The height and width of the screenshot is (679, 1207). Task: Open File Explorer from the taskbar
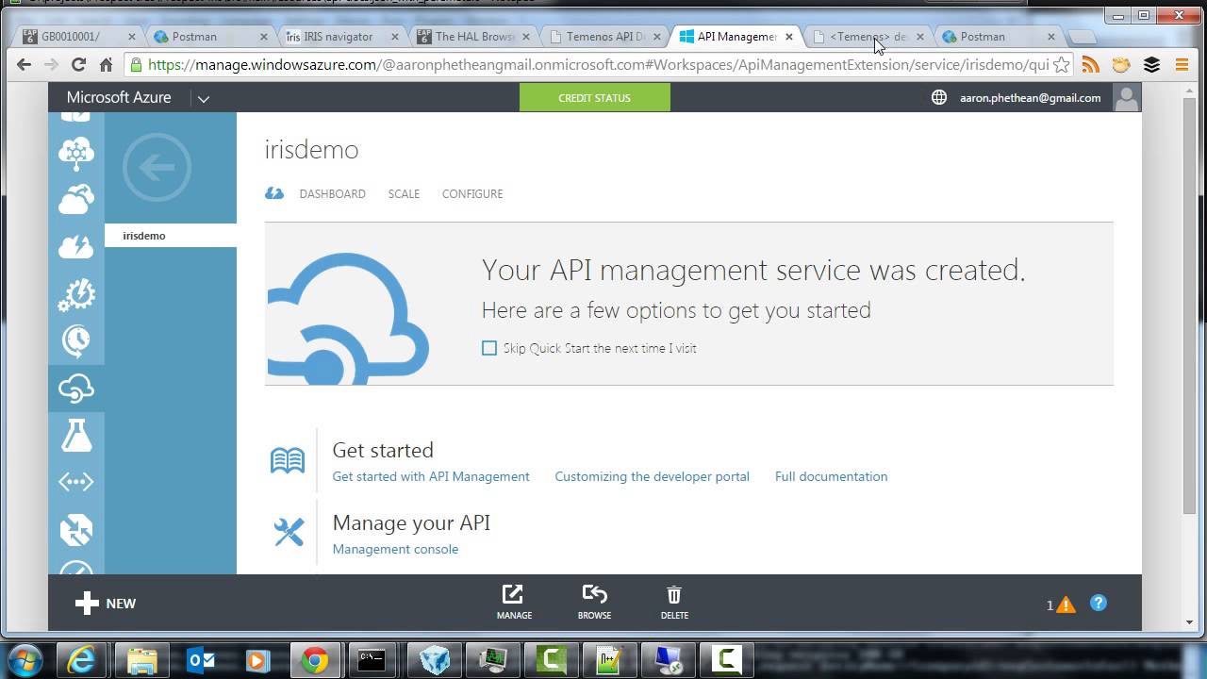[x=141, y=660]
